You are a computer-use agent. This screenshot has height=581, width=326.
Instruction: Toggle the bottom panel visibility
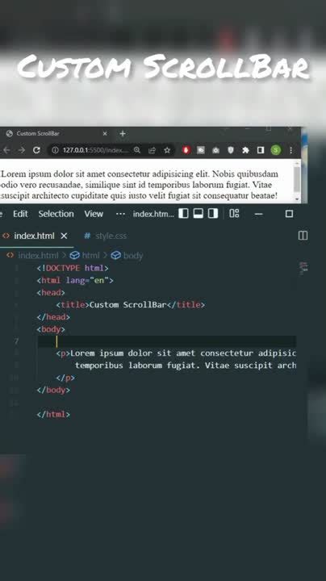tap(199, 213)
